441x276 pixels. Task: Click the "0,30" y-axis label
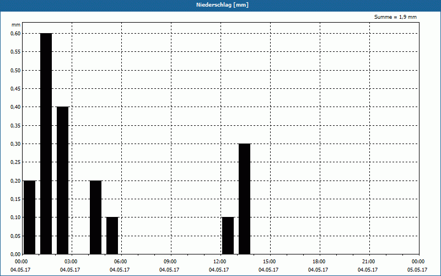(x=15, y=144)
